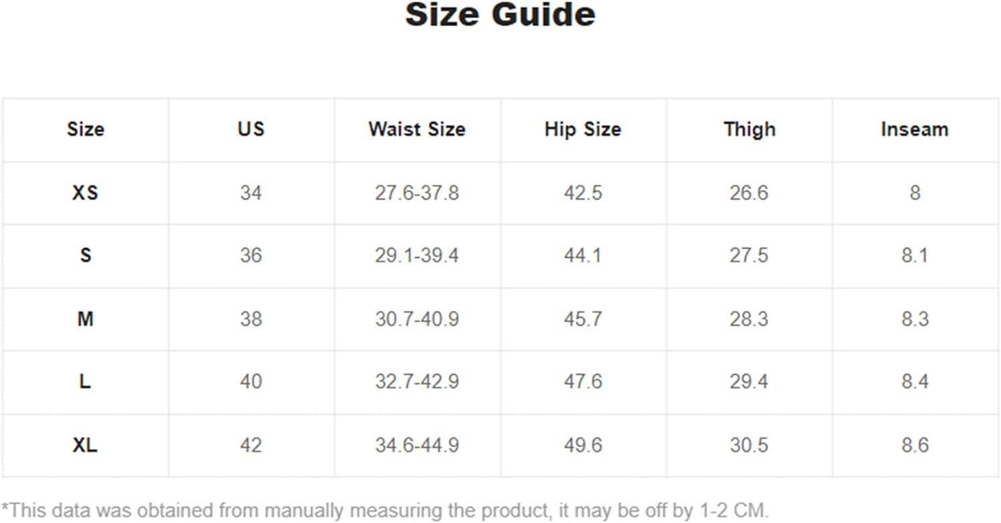Image resolution: width=1001 pixels, height=523 pixels.
Task: Select the 34.6-44.9 waist size cell
Action: tap(416, 445)
